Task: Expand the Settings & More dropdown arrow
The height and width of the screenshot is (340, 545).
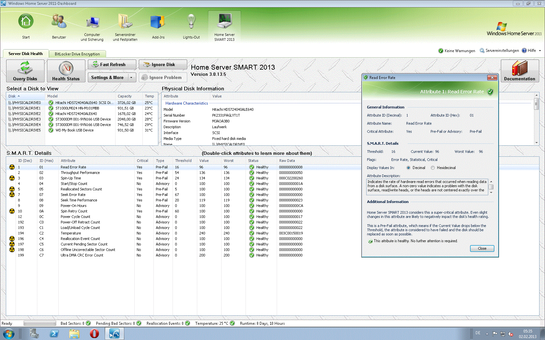Action: click(x=131, y=77)
